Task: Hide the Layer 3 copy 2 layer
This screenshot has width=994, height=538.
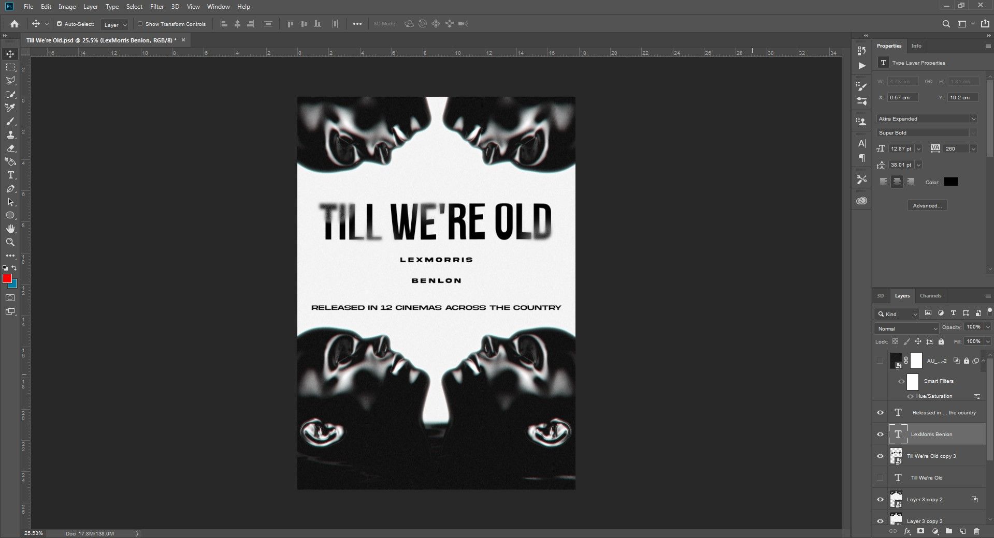Action: click(x=880, y=500)
